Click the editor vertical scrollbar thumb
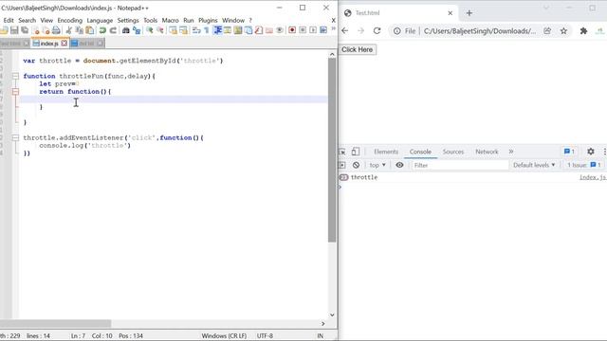This screenshot has width=607, height=341. pyautogui.click(x=332, y=150)
